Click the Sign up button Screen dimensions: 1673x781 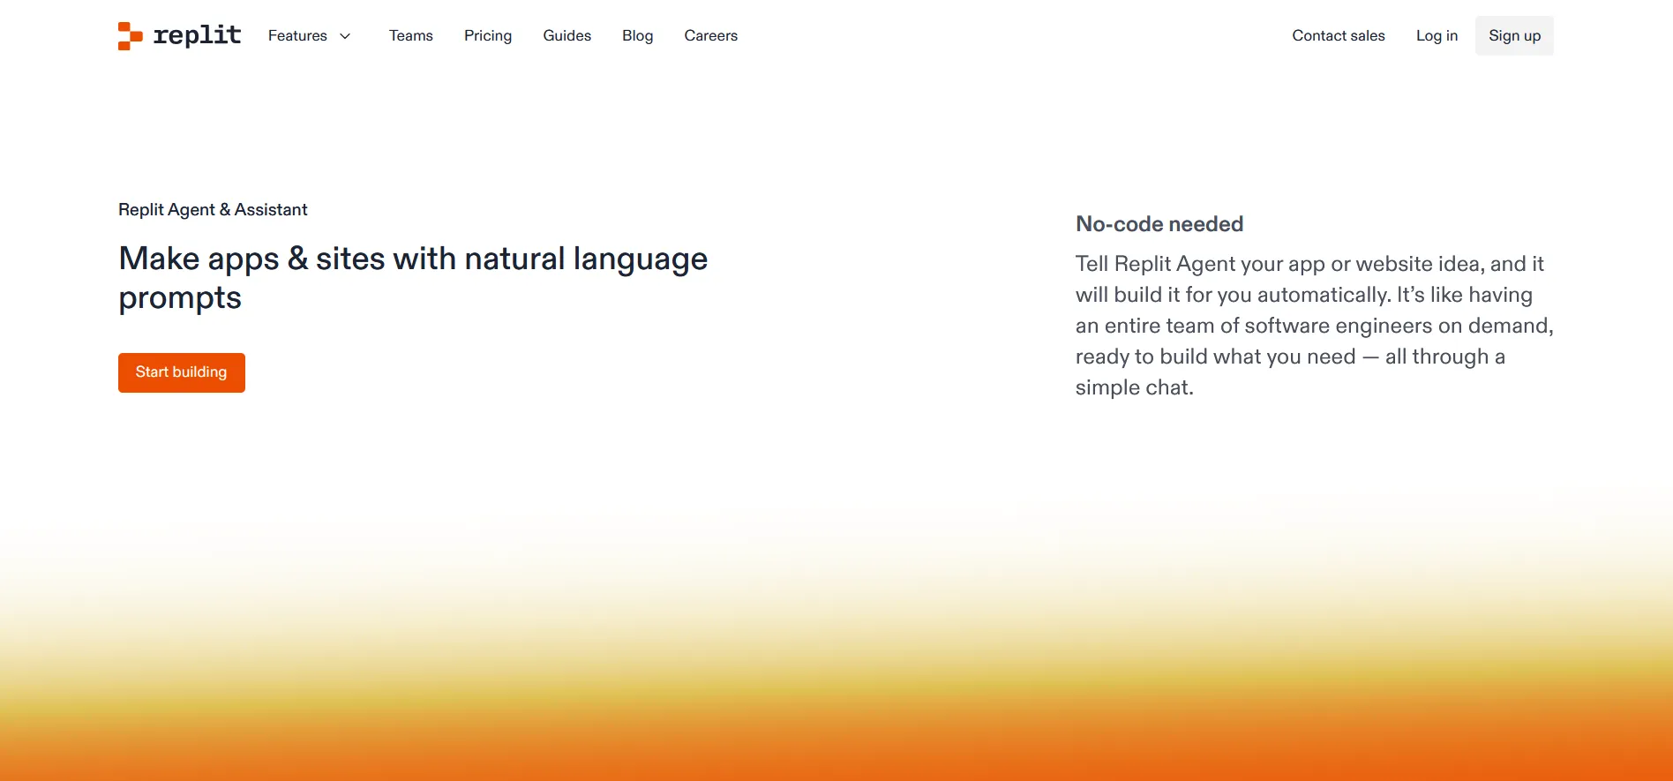pyautogui.click(x=1514, y=36)
